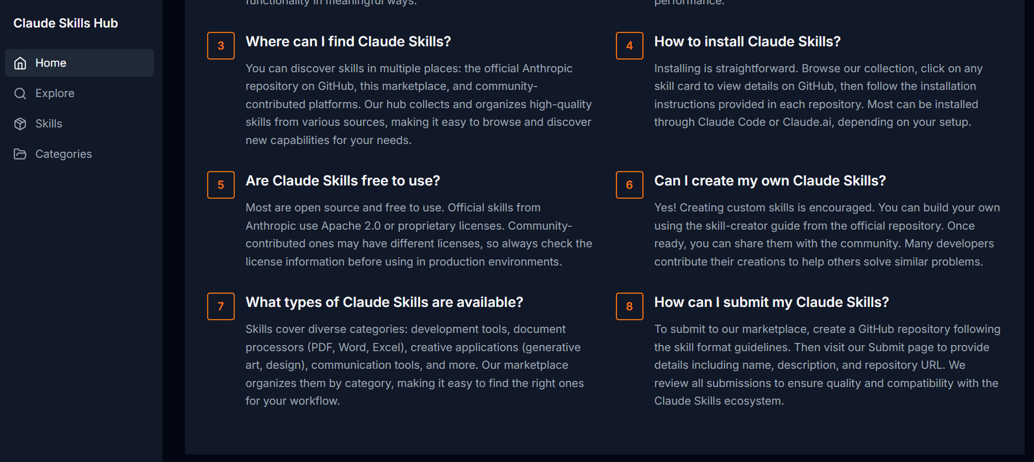Viewport: 1034px width, 462px height.
Task: Select 'How to install Claude Skills?' heading
Action: coord(747,42)
